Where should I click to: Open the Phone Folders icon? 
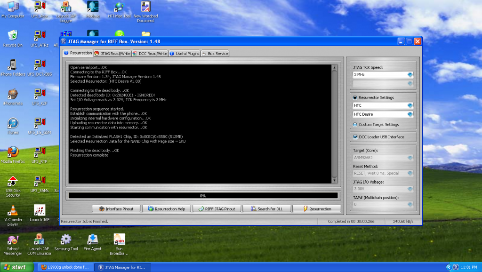13,68
